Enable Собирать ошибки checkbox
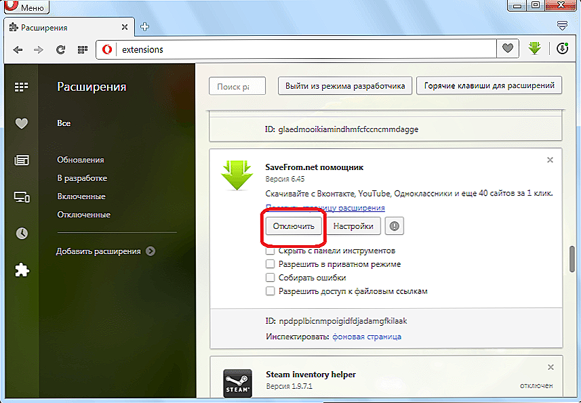 click(x=270, y=278)
